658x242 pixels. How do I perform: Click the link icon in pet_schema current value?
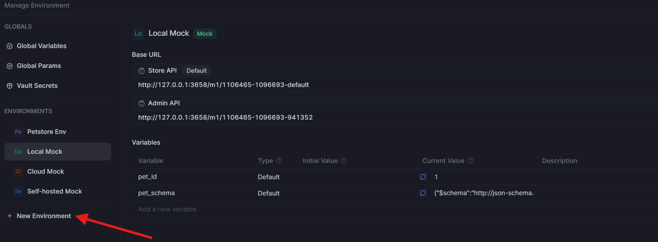coord(423,193)
